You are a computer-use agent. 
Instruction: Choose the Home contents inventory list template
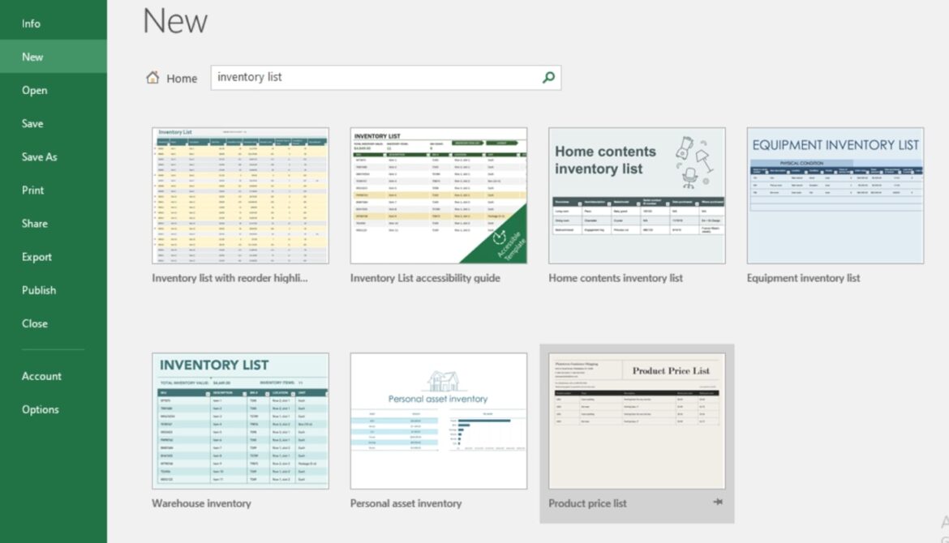pos(637,195)
